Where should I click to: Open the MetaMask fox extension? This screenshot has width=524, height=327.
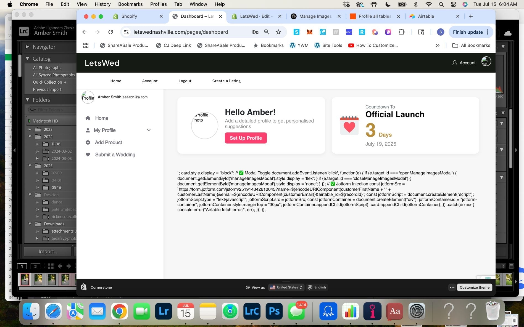pos(309,32)
